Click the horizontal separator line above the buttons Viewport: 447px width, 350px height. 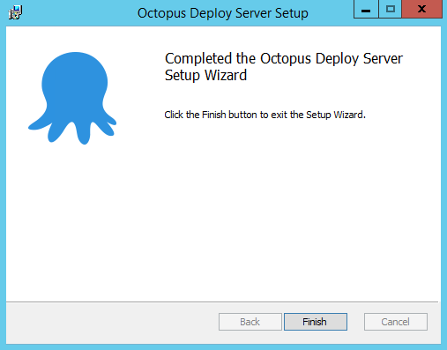222,302
